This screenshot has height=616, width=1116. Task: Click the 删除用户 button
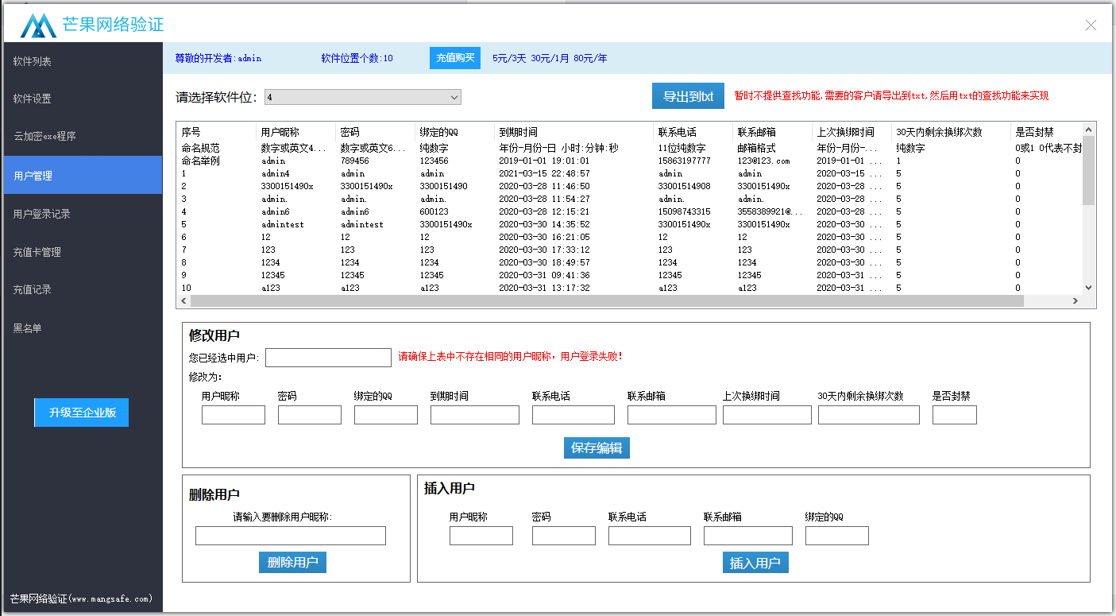click(292, 562)
